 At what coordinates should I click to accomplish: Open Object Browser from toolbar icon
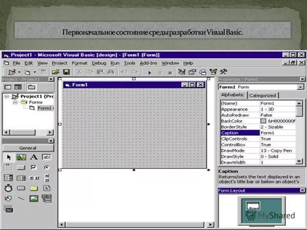213,72
